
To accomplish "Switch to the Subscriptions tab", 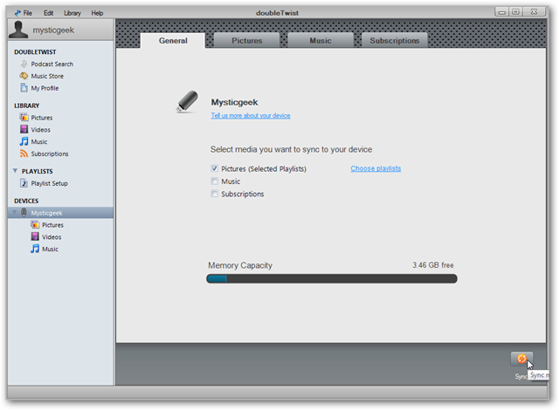I will pos(394,41).
